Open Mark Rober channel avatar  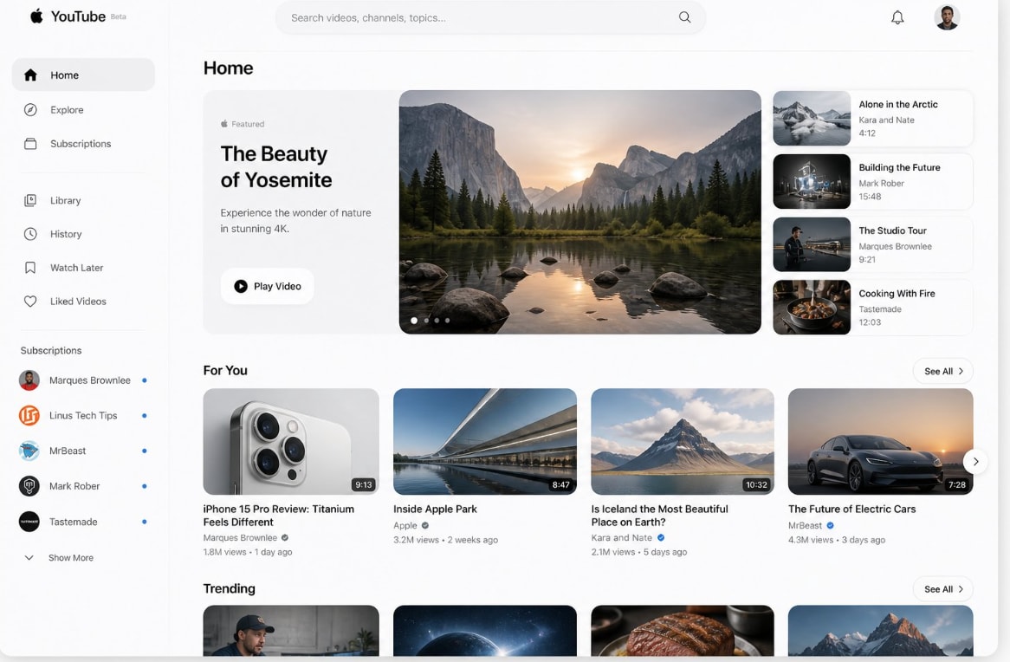(29, 486)
